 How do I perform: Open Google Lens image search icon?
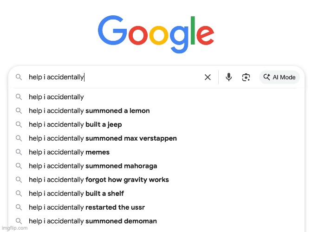click(246, 77)
